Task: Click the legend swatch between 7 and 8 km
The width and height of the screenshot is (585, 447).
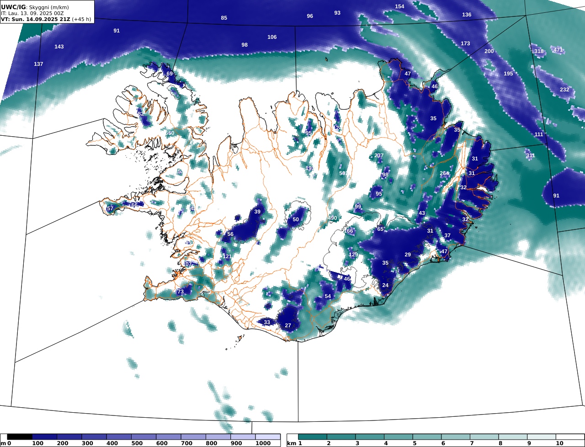Action: (x=484, y=437)
